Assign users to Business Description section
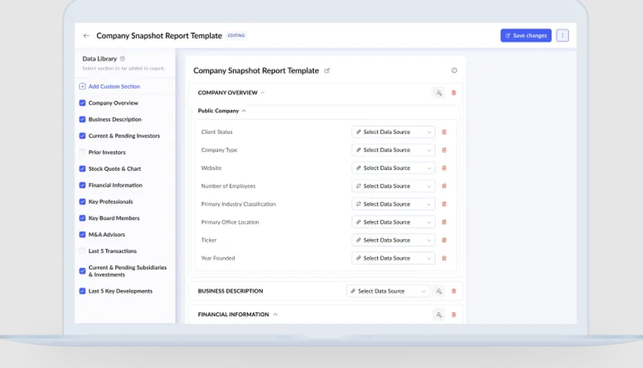This screenshot has width=643, height=368. (x=439, y=291)
